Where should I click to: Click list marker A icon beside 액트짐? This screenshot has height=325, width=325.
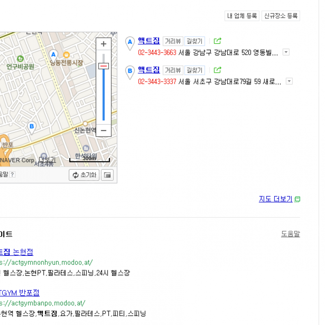pos(130,43)
